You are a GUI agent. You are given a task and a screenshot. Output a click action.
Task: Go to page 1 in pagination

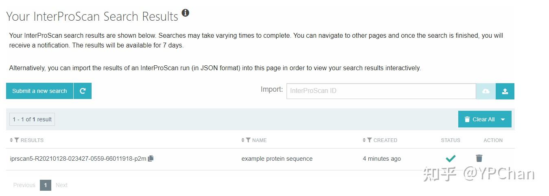tap(46, 185)
